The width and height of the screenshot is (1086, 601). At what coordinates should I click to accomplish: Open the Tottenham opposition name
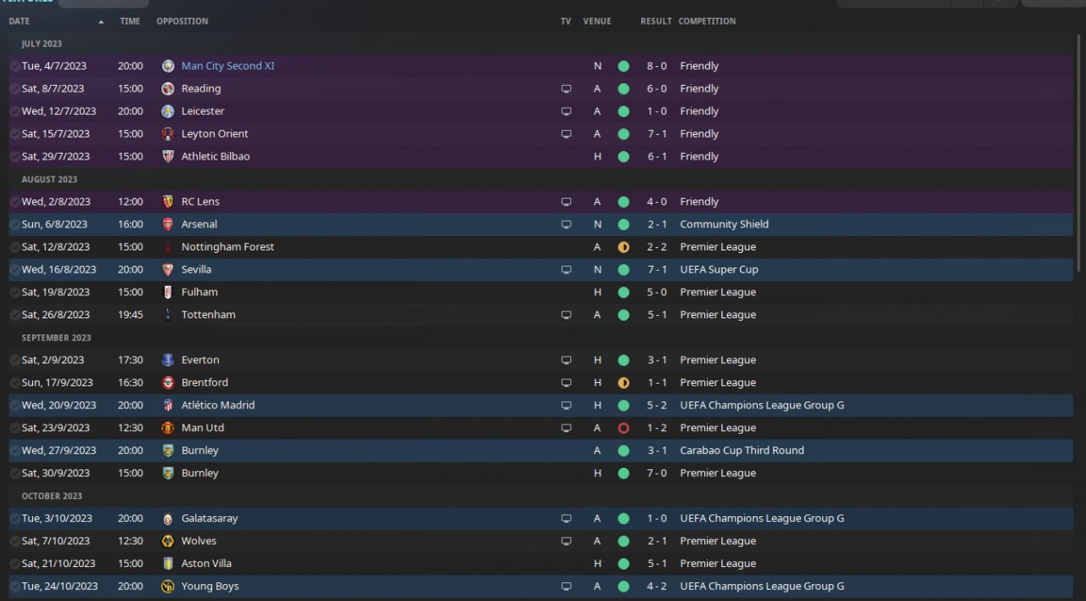(208, 315)
